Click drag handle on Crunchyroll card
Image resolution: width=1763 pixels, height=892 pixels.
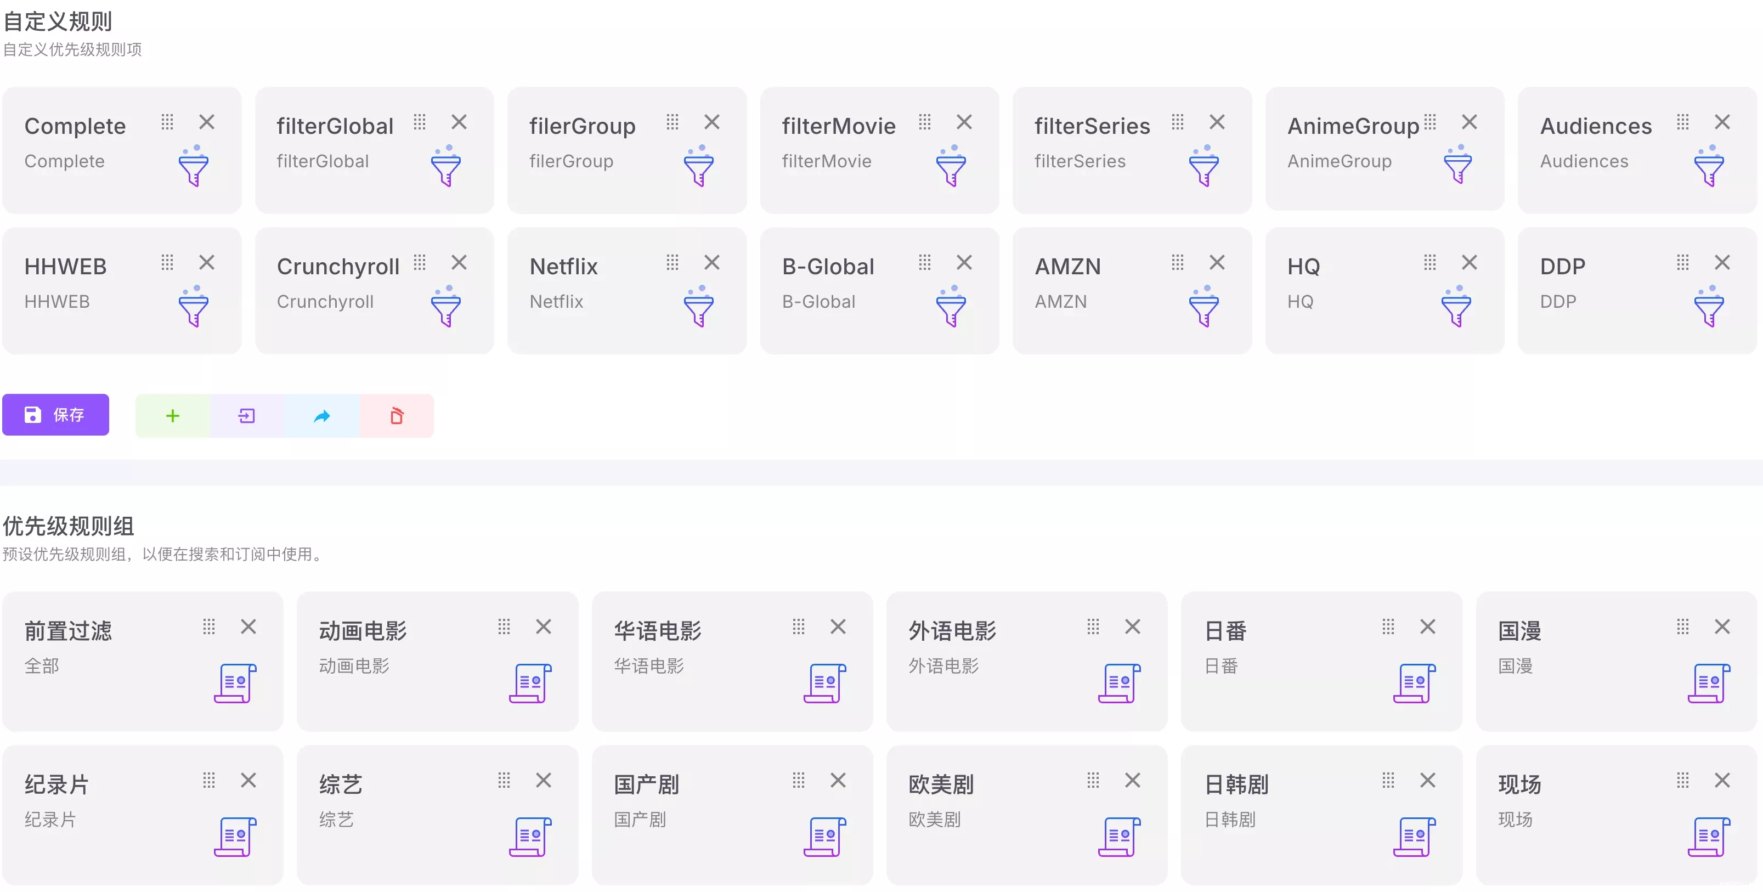tap(420, 263)
